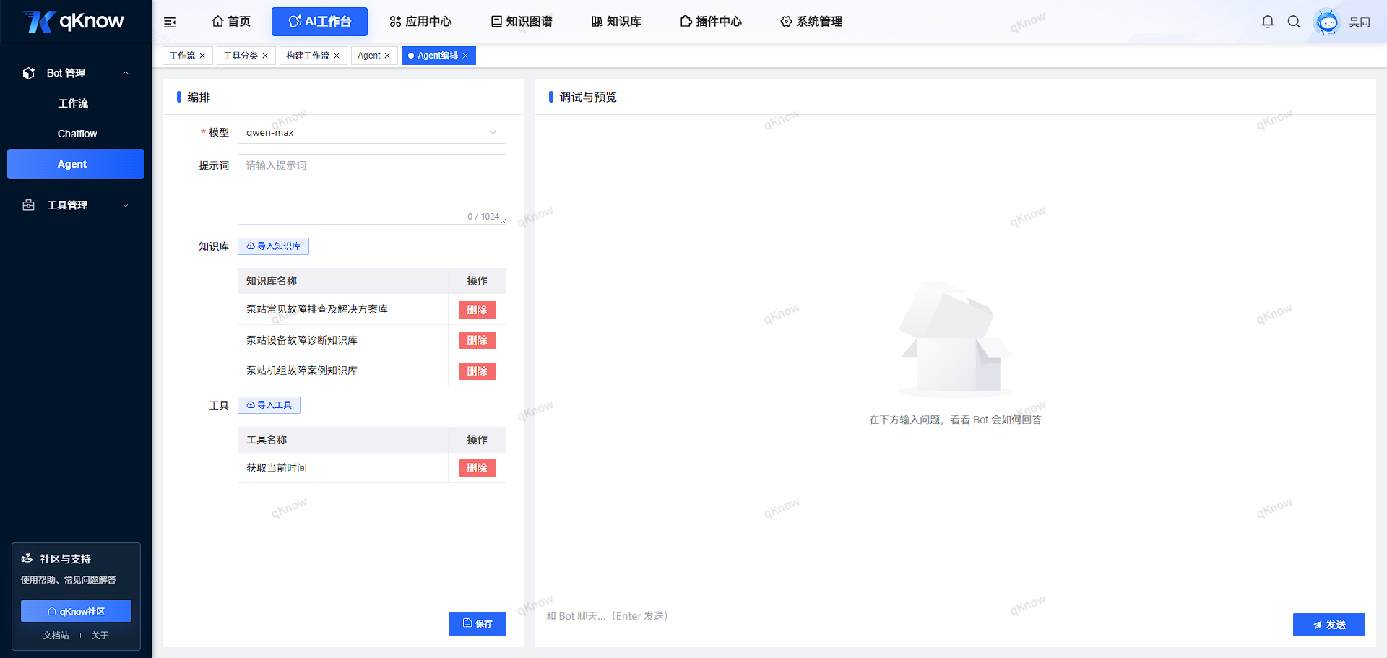Image resolution: width=1387 pixels, height=658 pixels.
Task: Close the Agent tab
Action: (387, 56)
